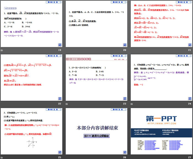Screen dimensions: 193x159
Task: Click the blue corner navigation icon on slide 20
Action: point(125,45)
